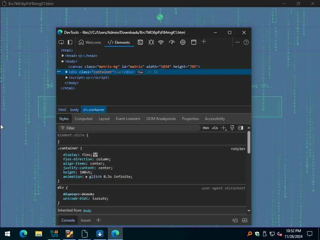Collapse the body element node
The image size is (320, 240).
(x=62, y=61)
